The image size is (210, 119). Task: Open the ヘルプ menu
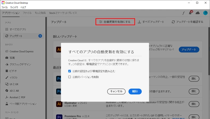(23, 7)
